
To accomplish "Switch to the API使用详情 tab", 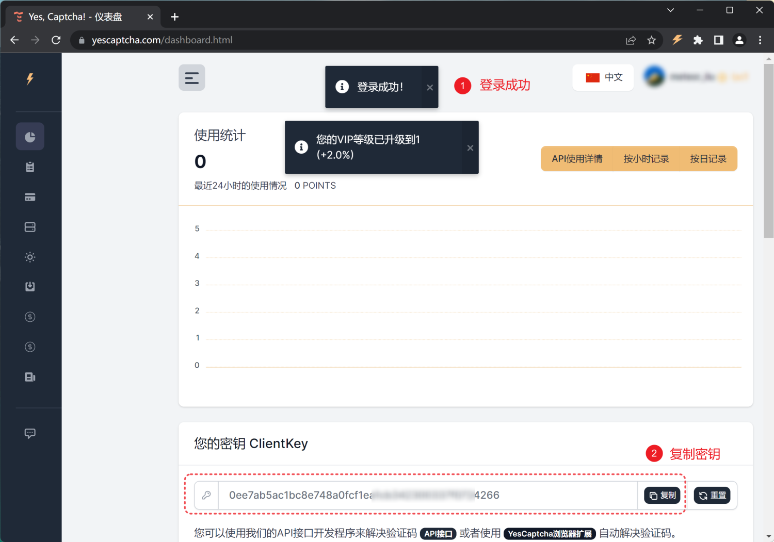I will (577, 159).
